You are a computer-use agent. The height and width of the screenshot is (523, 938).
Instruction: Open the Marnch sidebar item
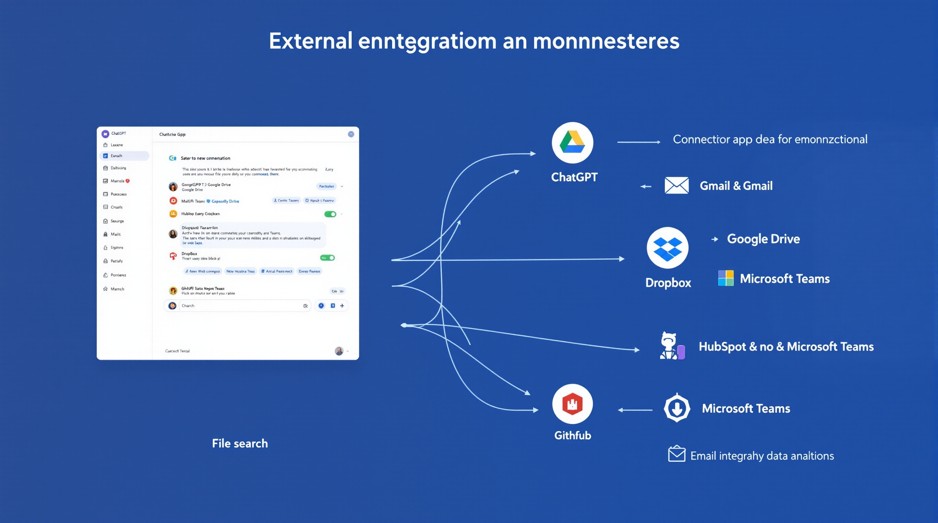coord(124,289)
